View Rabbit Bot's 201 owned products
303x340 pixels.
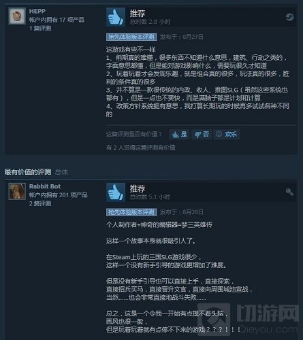[58, 195]
